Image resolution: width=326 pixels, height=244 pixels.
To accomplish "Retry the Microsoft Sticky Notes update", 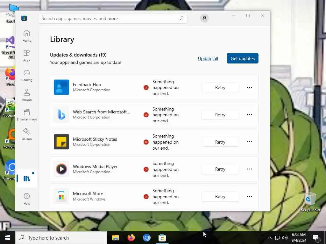I will tap(220, 142).
